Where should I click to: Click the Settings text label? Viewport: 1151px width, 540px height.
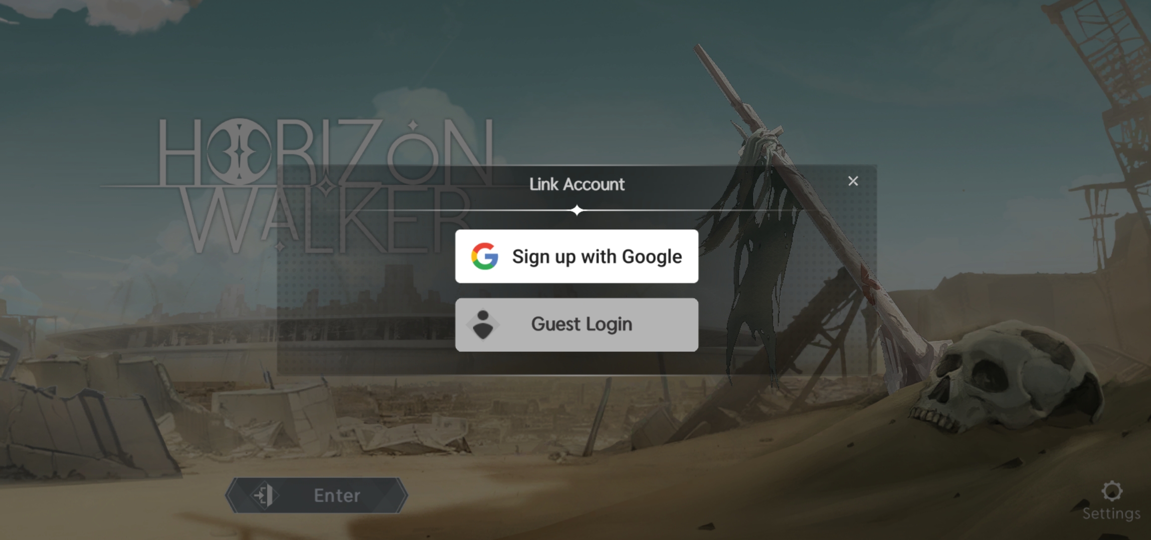coord(1111,513)
